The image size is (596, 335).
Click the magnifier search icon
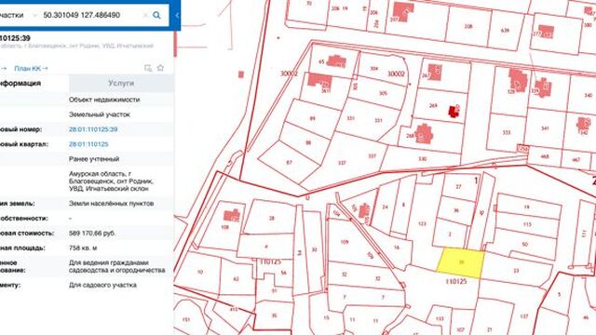(156, 15)
